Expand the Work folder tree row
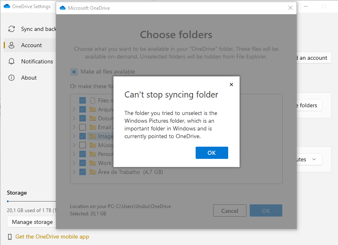This screenshot has width=338, height=245. pyautogui.click(x=74, y=163)
